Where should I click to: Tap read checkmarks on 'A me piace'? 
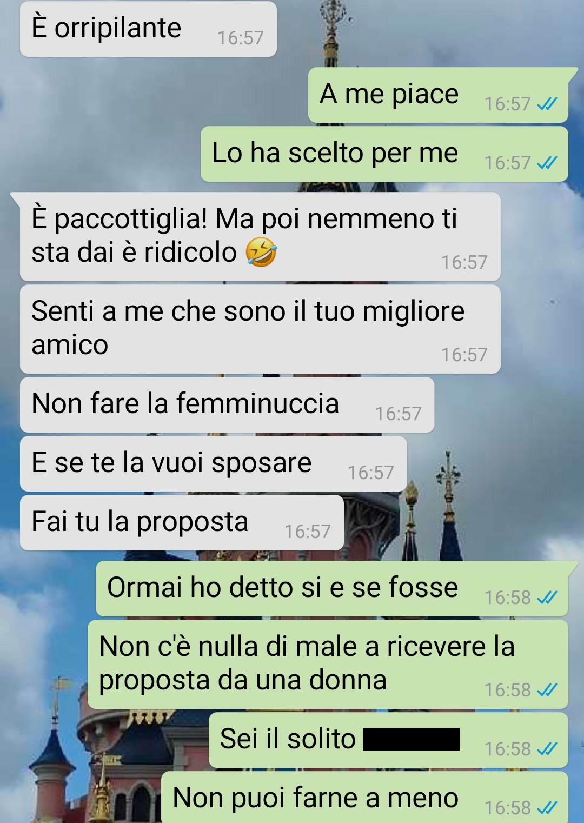(x=547, y=103)
